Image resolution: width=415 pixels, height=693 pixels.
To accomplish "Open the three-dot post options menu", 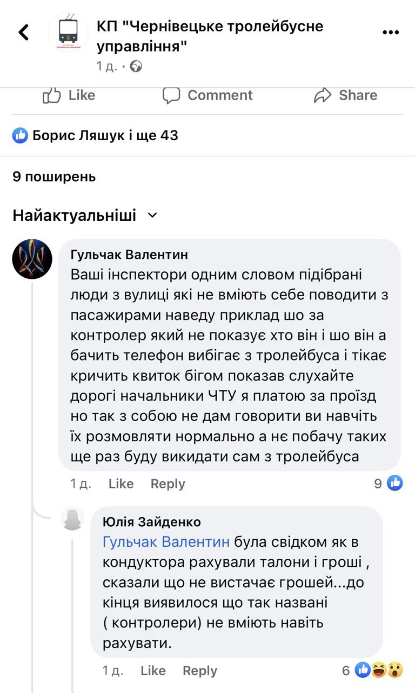I will point(391,32).
